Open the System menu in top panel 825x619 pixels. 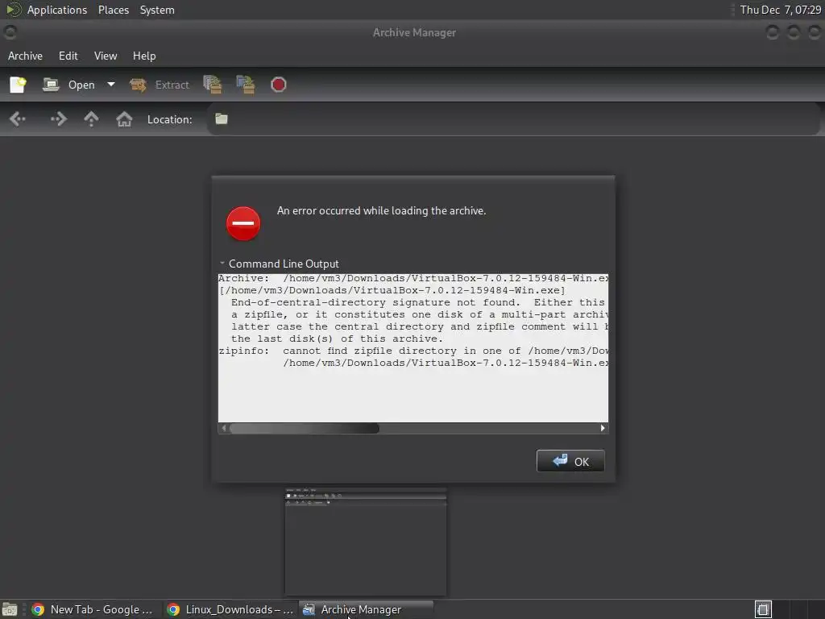pyautogui.click(x=157, y=10)
